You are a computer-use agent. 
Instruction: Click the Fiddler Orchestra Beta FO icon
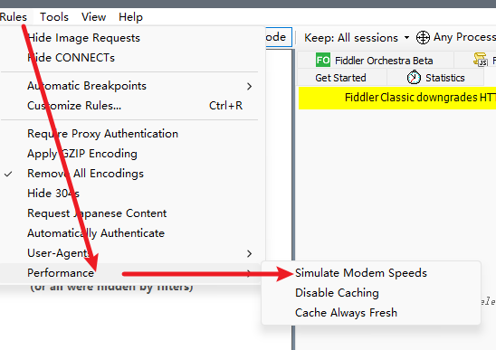(x=323, y=60)
